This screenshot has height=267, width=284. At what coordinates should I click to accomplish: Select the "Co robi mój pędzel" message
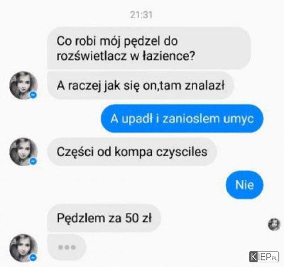point(149,49)
